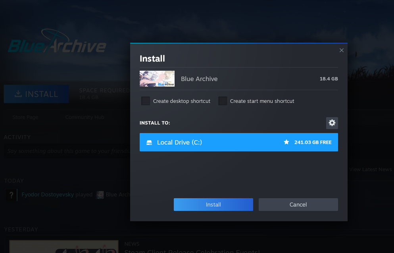Screen dimensions: 394x253
Task: Click the INSTALL TO: label
Action: tap(155, 123)
